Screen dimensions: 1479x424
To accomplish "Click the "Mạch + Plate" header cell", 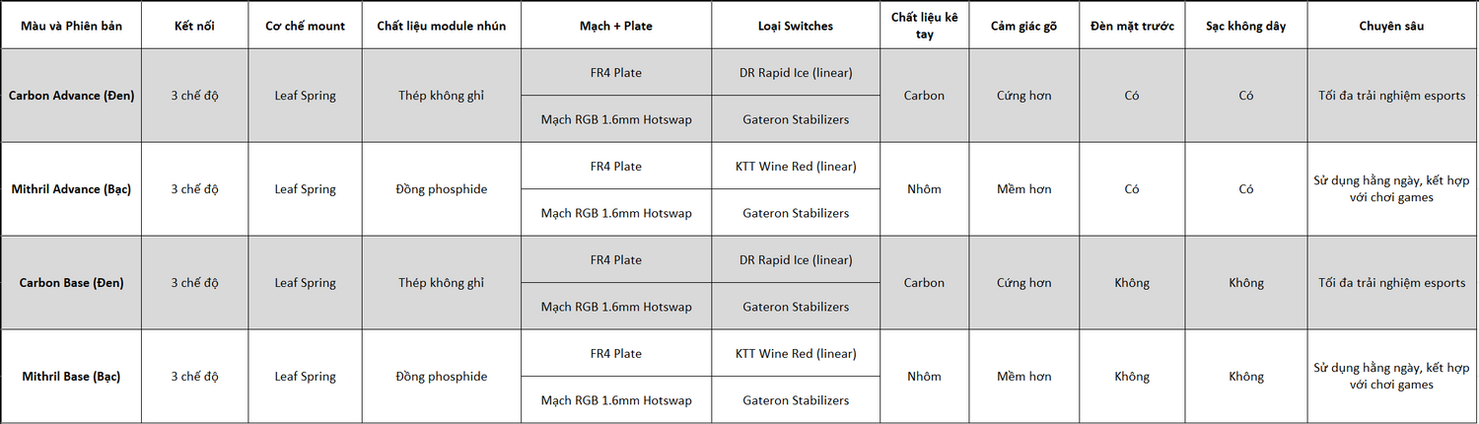I will coord(615,26).
